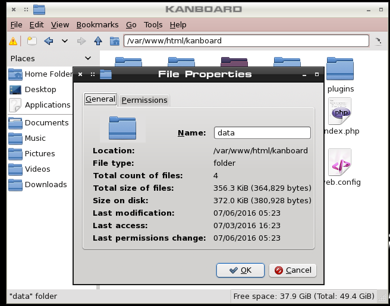Dismiss the dialog with Cancel
The image size is (390, 306).
[292, 270]
